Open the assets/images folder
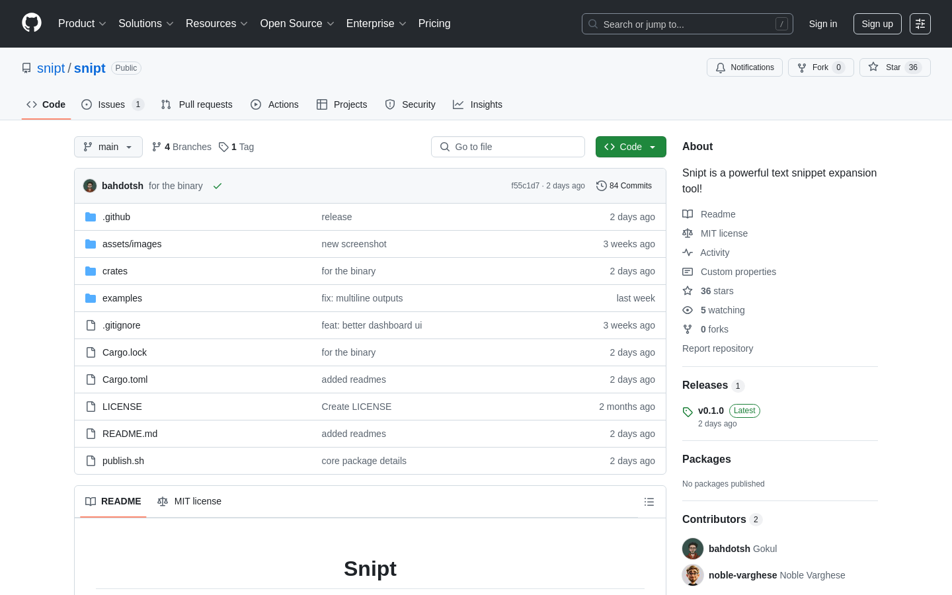Image resolution: width=952 pixels, height=595 pixels. pos(132,244)
